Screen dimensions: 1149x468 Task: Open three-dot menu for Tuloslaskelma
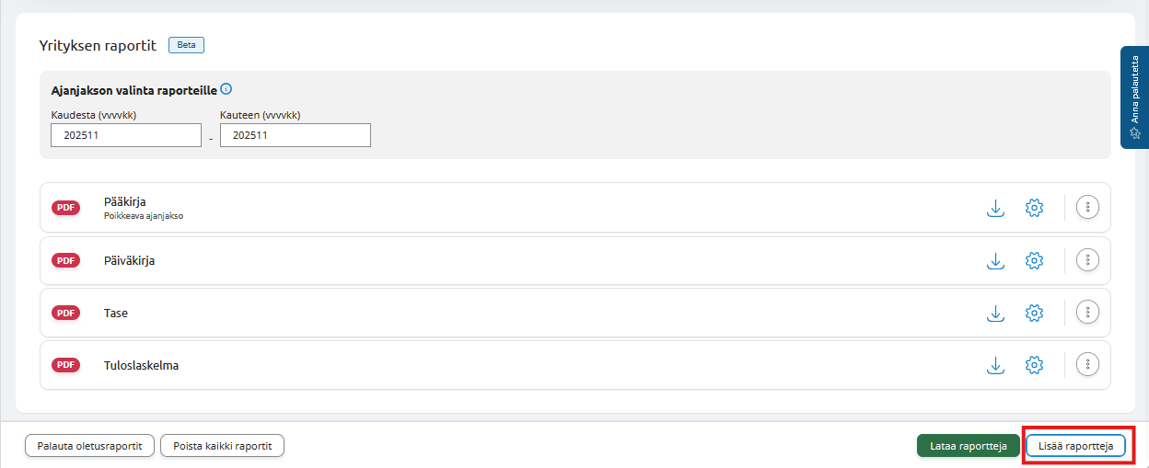pyautogui.click(x=1088, y=366)
